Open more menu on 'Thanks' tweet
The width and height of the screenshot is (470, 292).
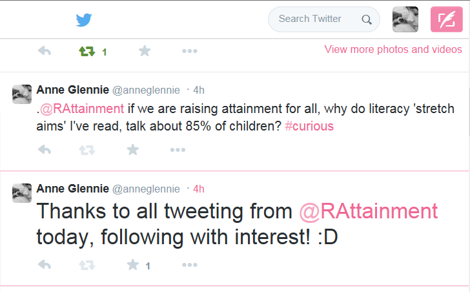(x=189, y=265)
